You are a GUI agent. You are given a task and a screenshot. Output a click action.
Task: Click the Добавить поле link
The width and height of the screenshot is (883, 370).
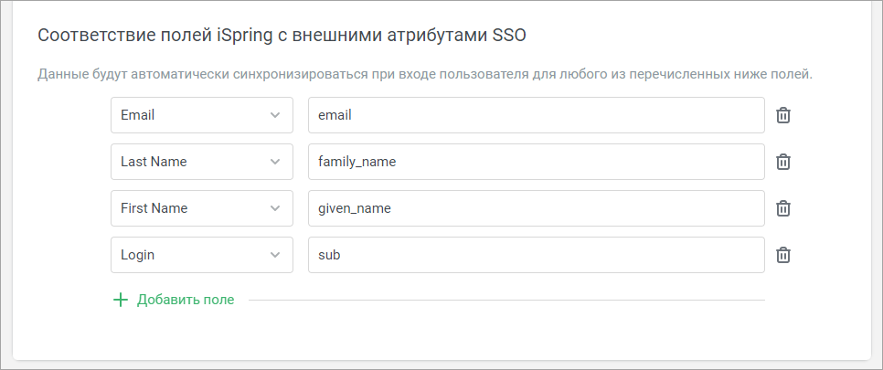(x=186, y=300)
